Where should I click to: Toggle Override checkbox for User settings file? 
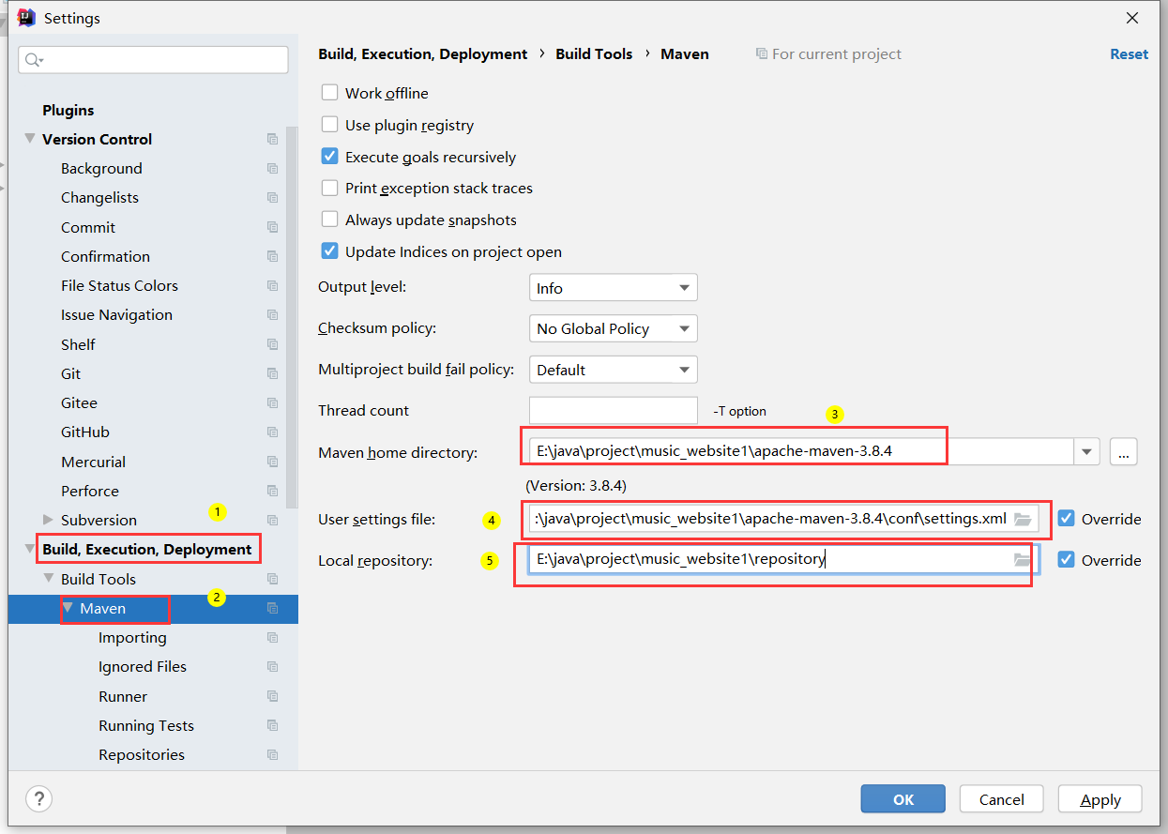click(1066, 519)
